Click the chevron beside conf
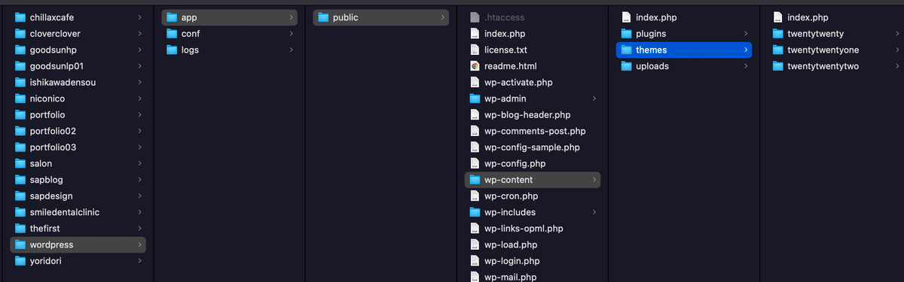This screenshot has height=282, width=904. (x=292, y=34)
